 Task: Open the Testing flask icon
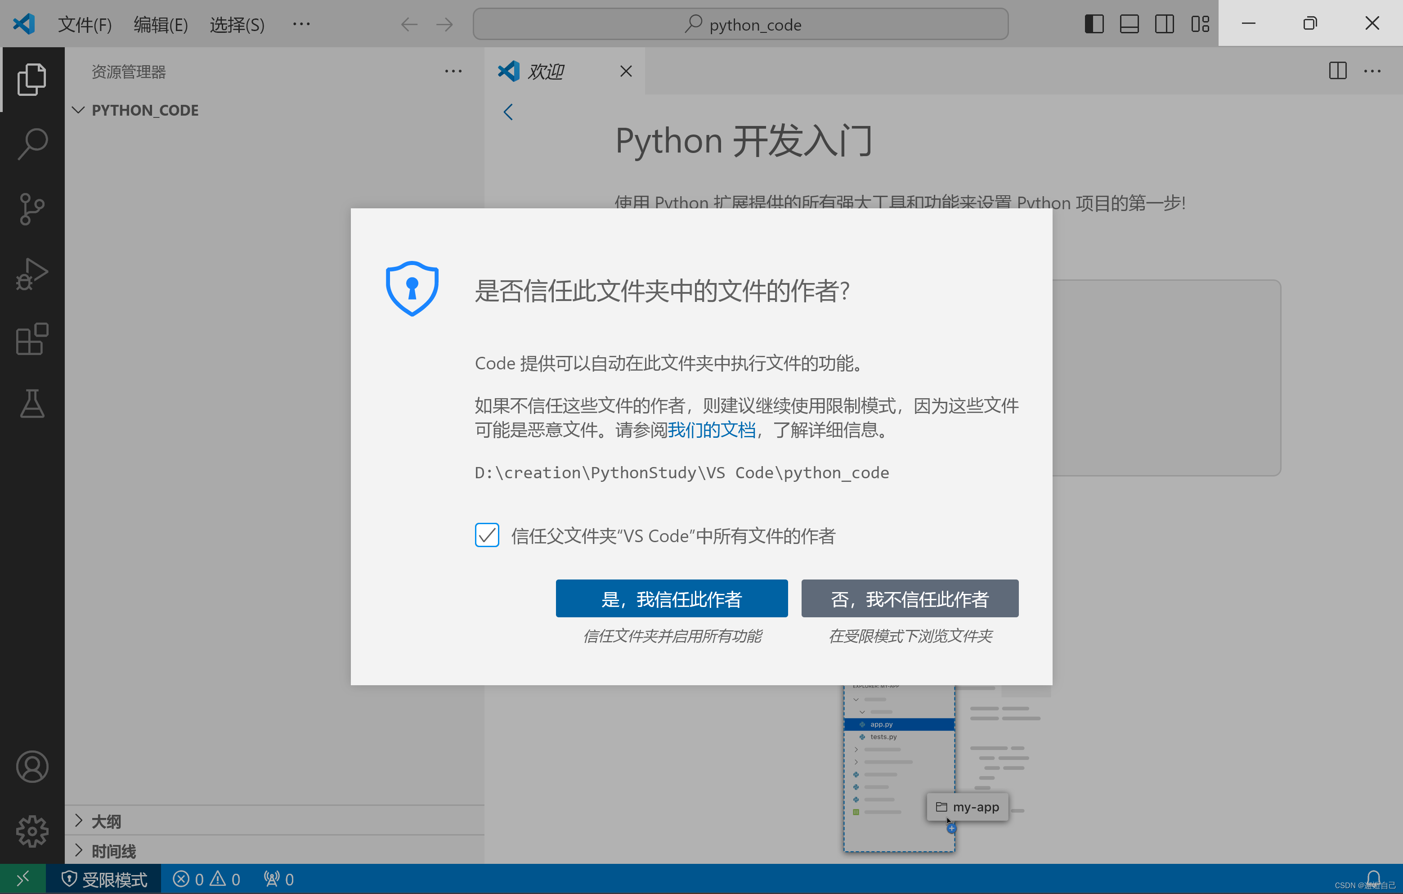[x=32, y=403]
